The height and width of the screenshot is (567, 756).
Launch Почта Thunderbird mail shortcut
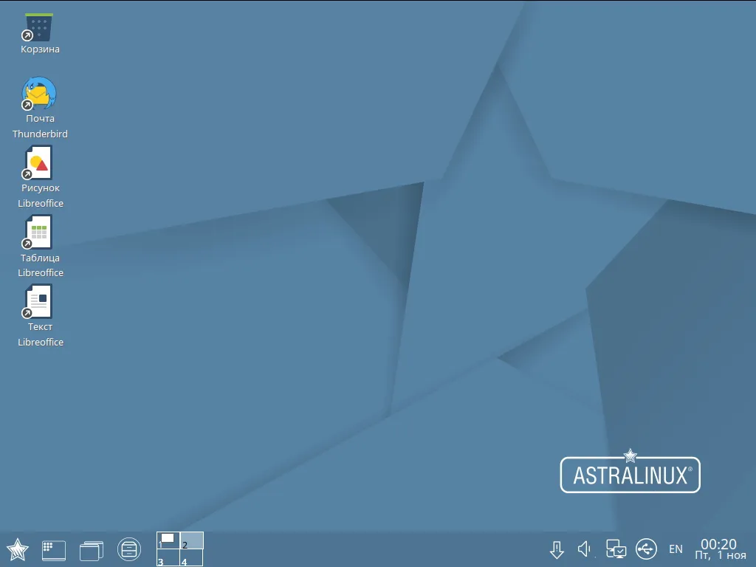pos(38,94)
